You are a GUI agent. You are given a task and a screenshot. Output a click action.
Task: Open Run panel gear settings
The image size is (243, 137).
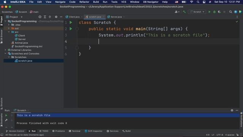point(232,110)
